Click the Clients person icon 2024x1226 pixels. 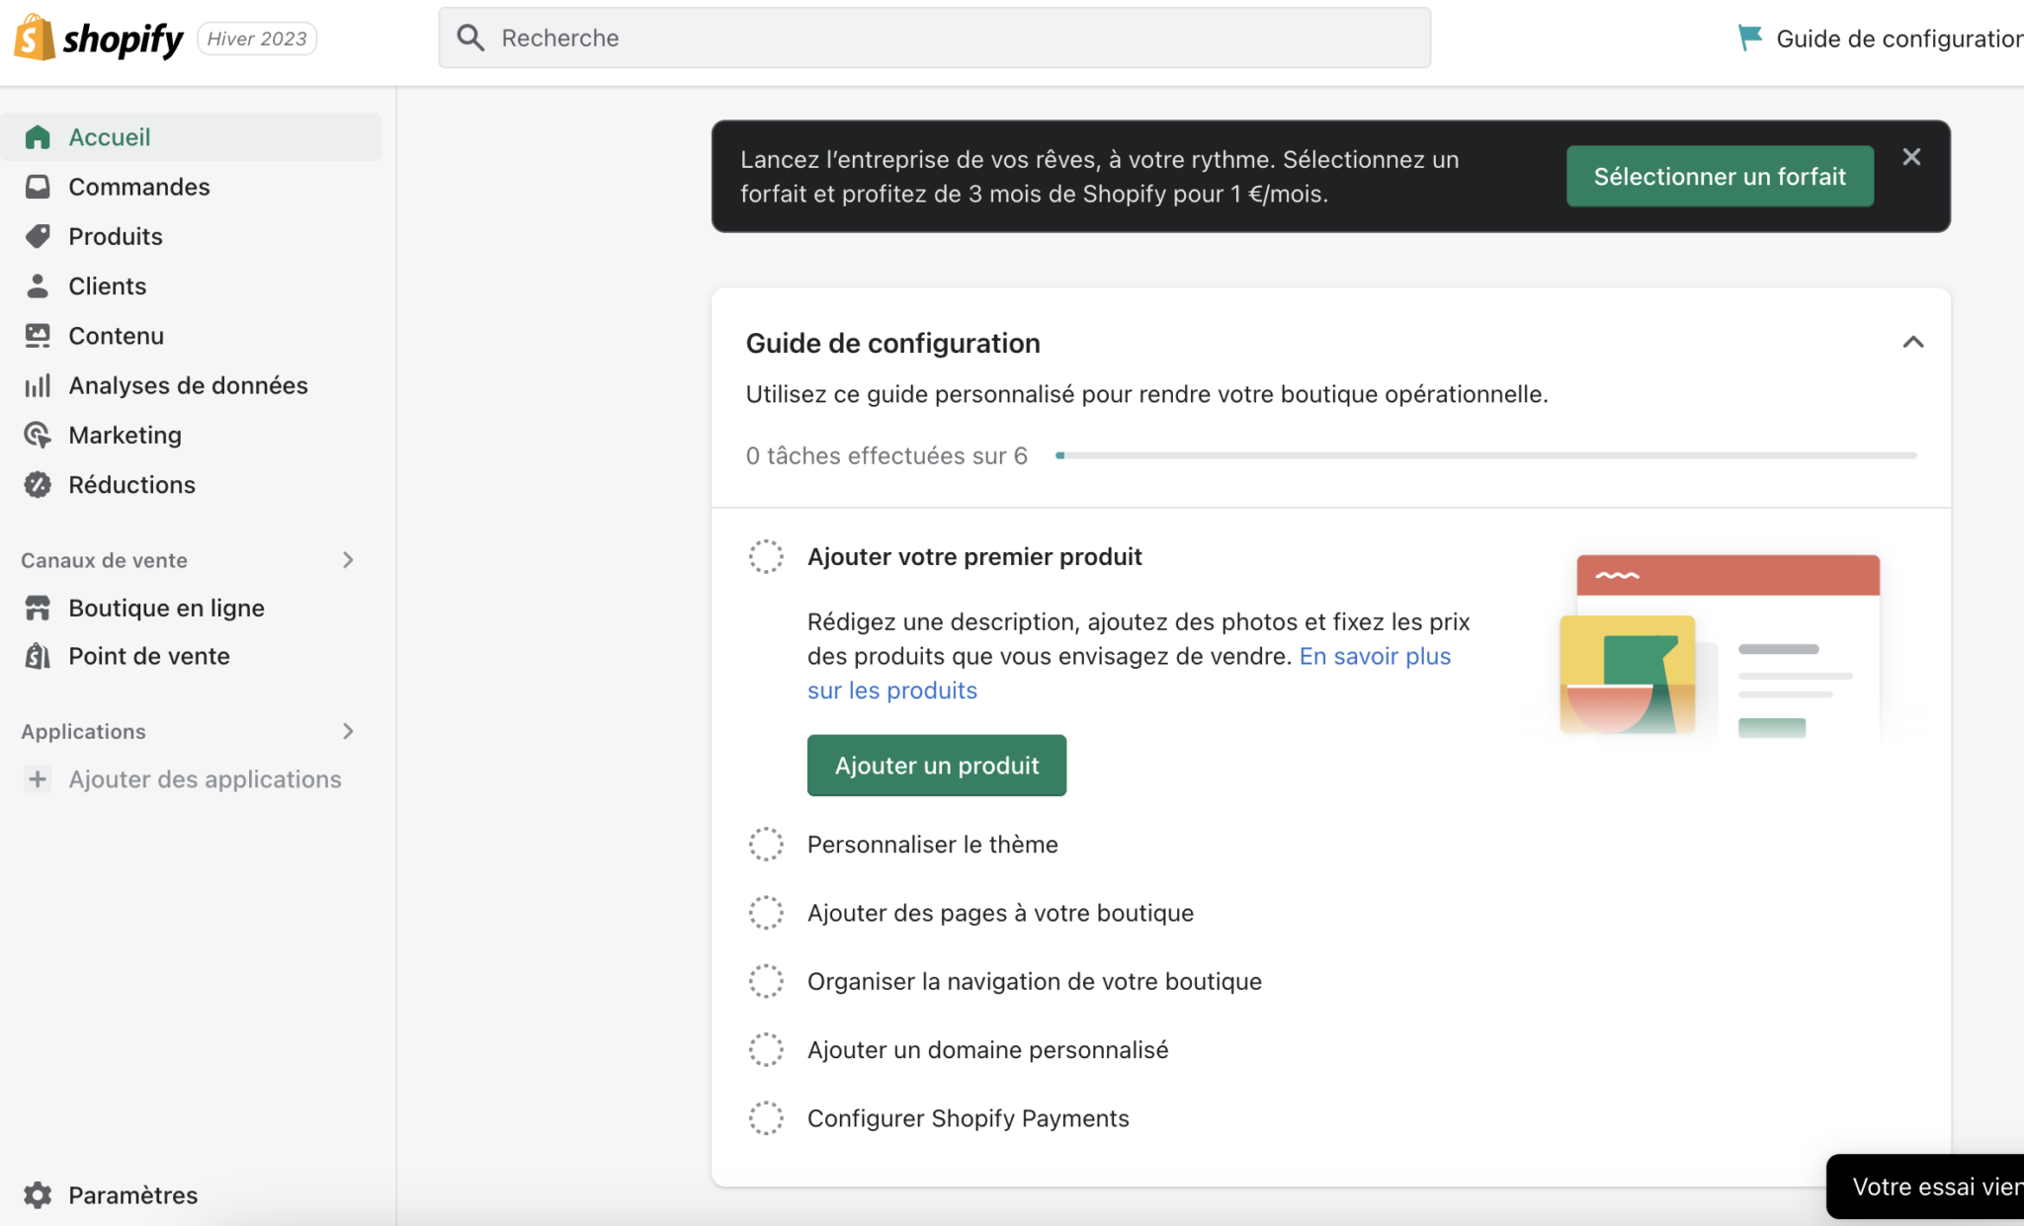pyautogui.click(x=38, y=286)
